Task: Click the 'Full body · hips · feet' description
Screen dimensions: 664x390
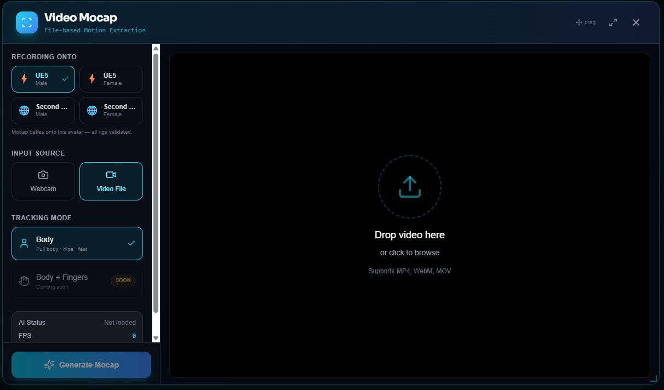Action: click(x=61, y=249)
